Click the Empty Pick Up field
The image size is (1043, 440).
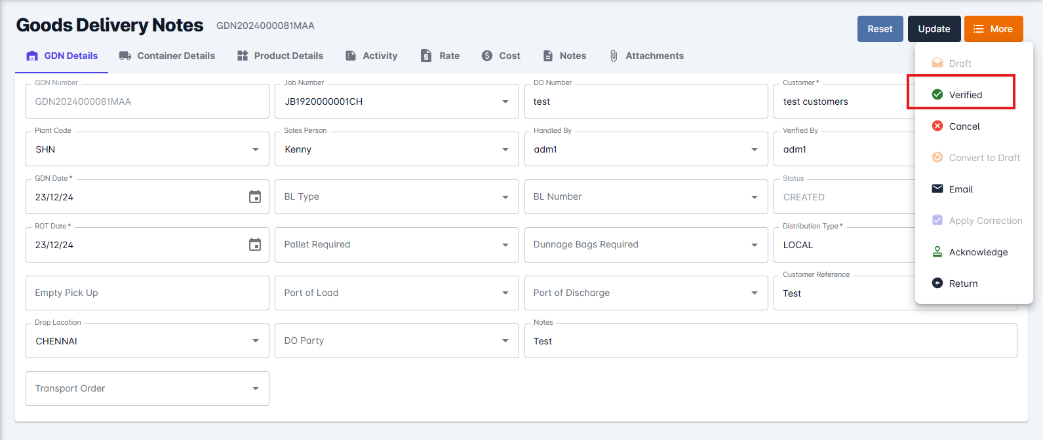coord(148,293)
